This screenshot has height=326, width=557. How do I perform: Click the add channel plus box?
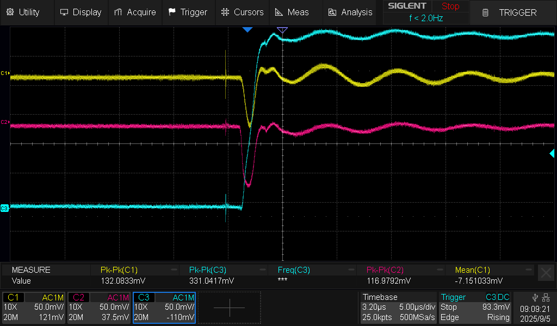229,308
